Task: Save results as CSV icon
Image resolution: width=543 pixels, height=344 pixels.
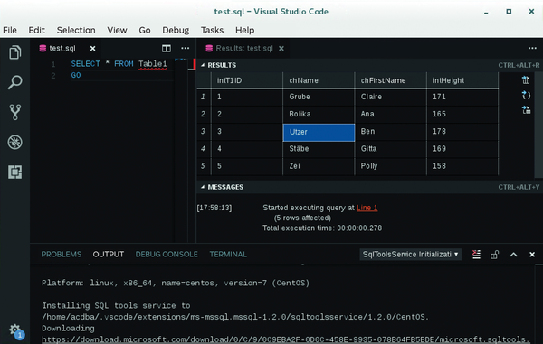Action: coord(526,80)
